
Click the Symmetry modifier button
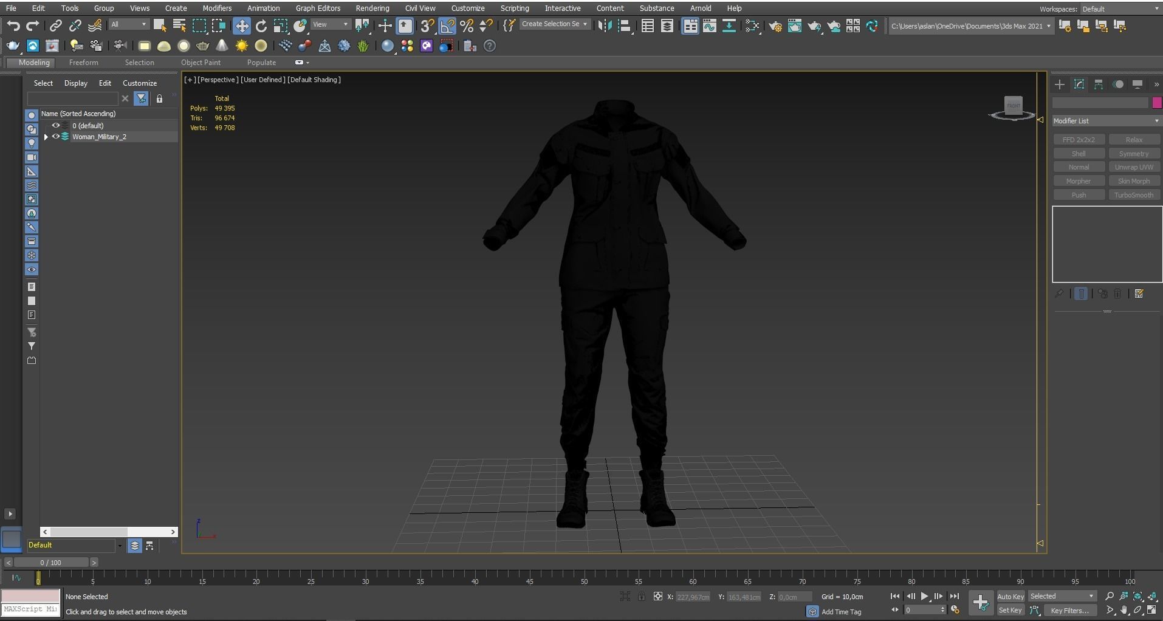[x=1134, y=154]
